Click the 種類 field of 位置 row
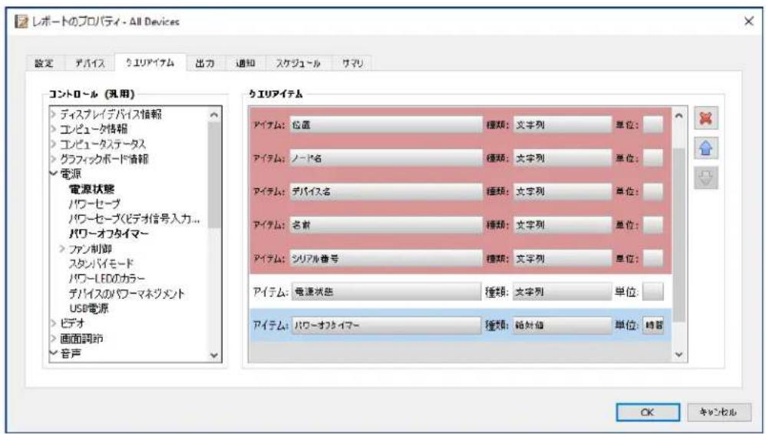The image size is (766, 434). pos(562,124)
